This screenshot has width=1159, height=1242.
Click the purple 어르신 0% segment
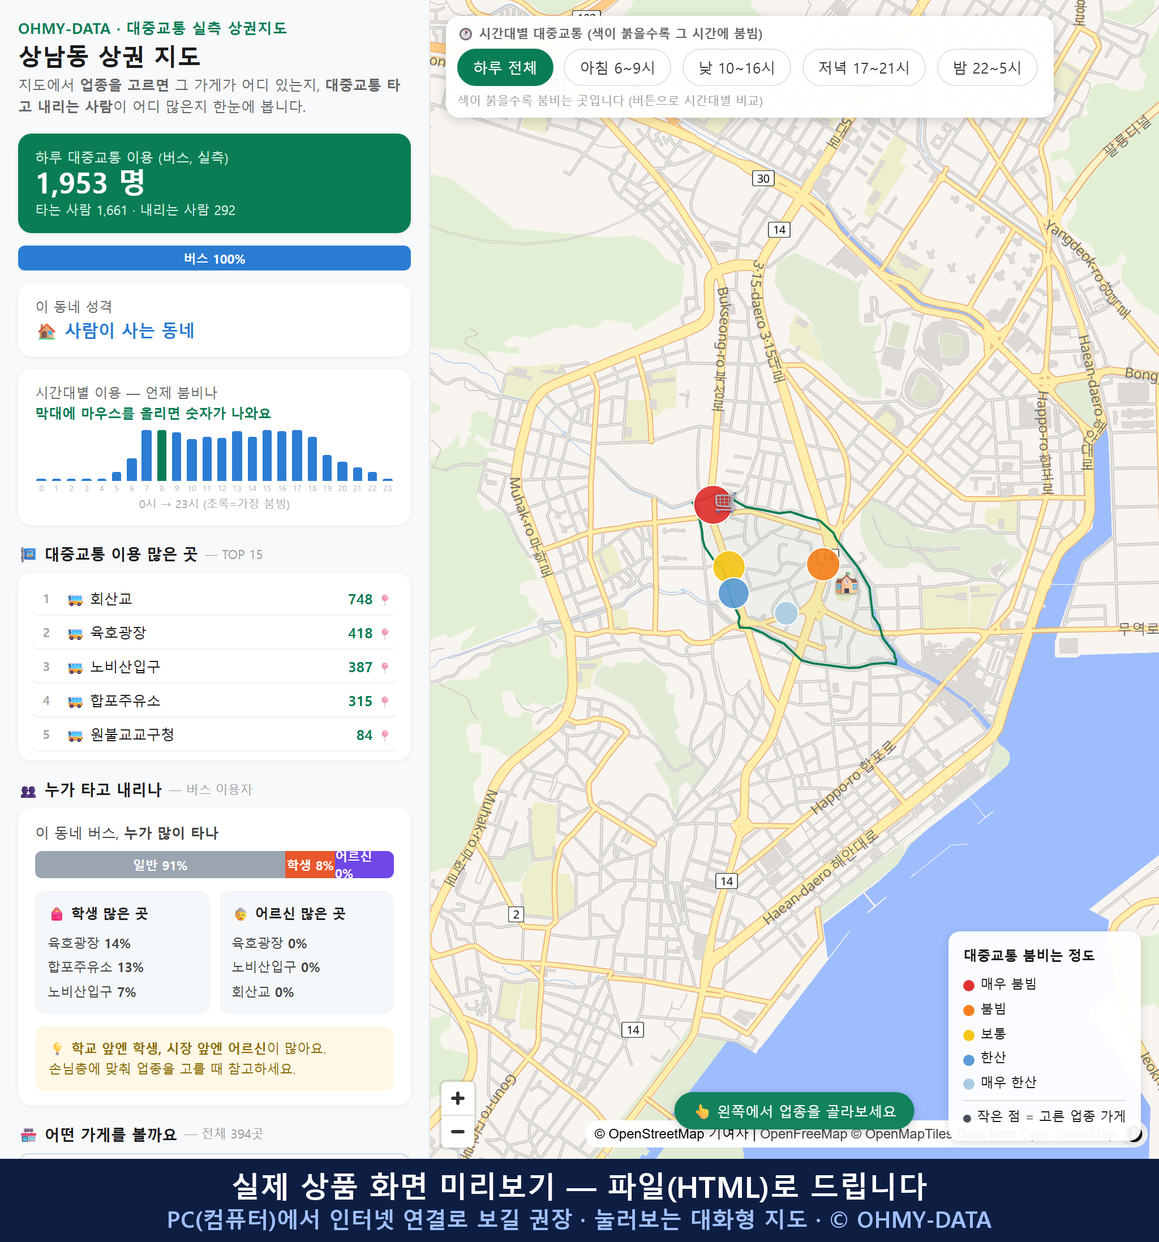click(x=364, y=865)
